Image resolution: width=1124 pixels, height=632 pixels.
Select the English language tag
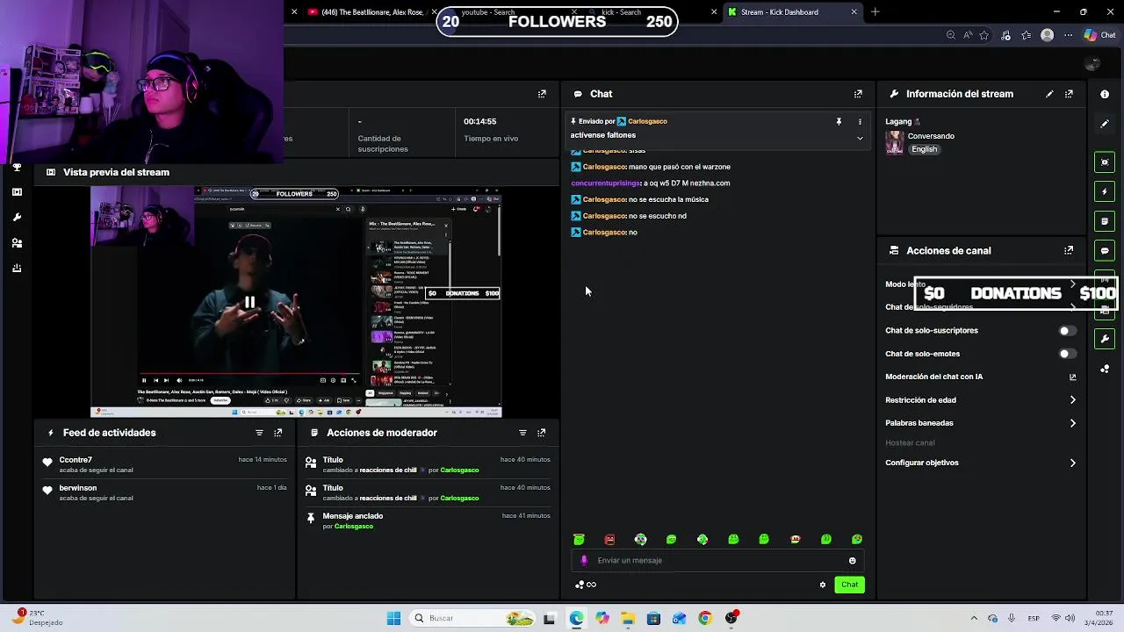(924, 149)
